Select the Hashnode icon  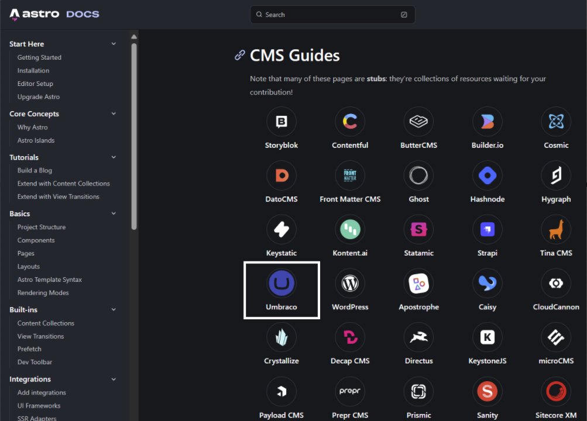(488, 175)
